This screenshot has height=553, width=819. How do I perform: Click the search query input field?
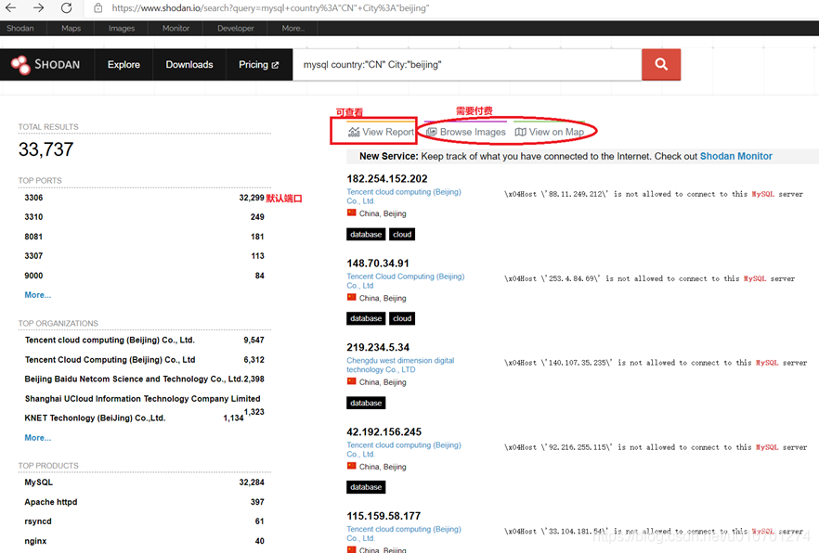tap(467, 65)
